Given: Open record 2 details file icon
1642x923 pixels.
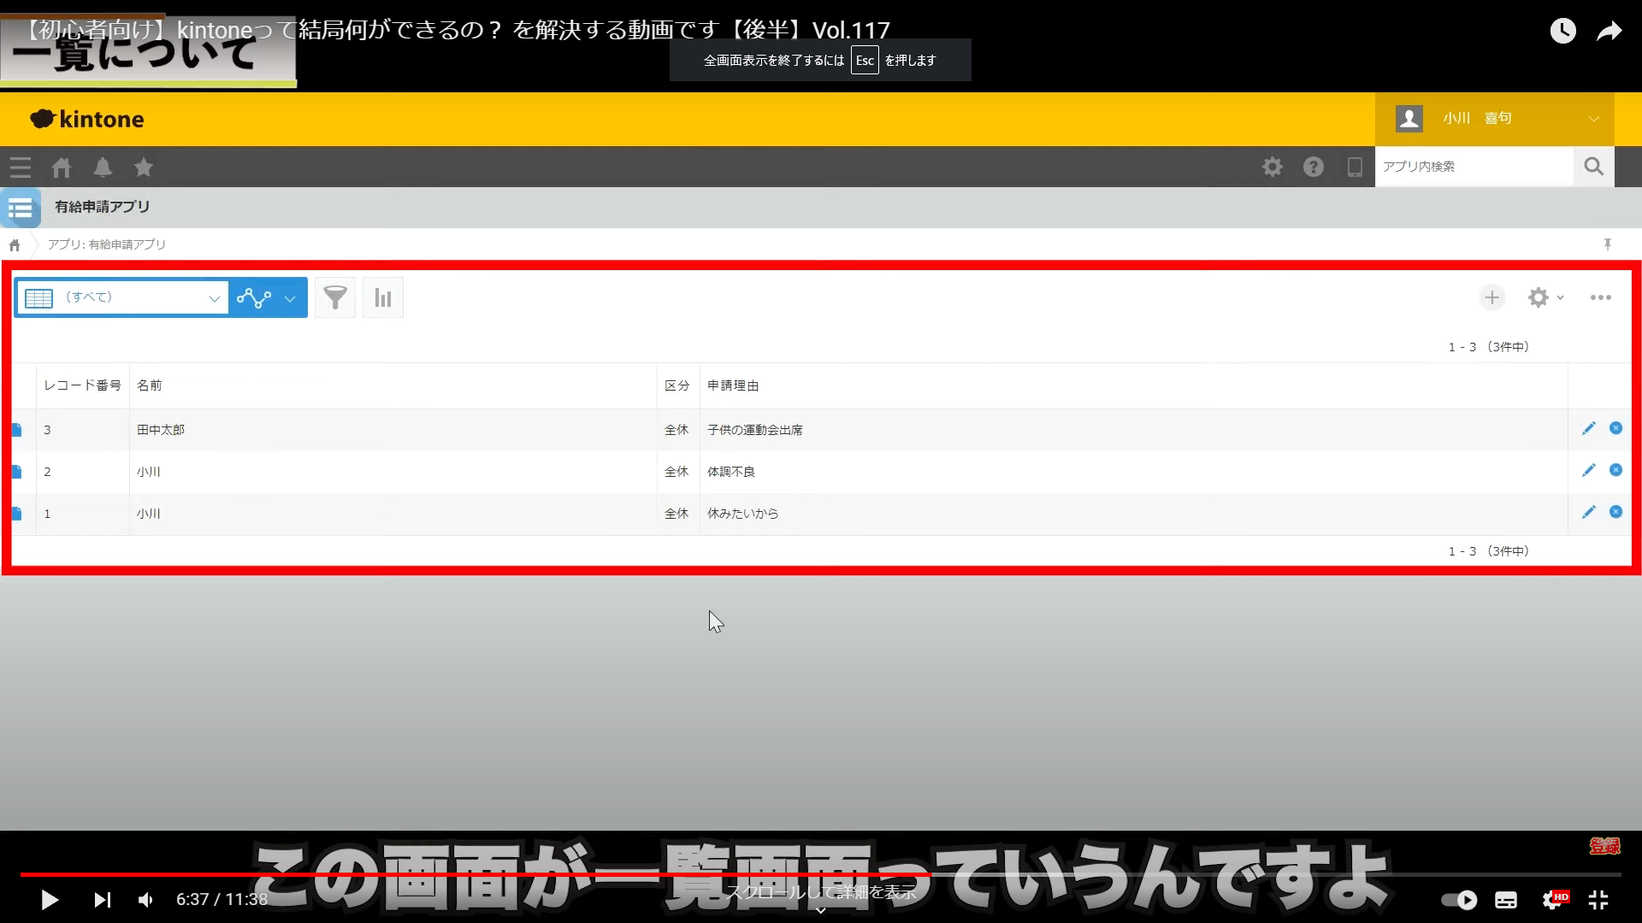Looking at the screenshot, I should (16, 472).
